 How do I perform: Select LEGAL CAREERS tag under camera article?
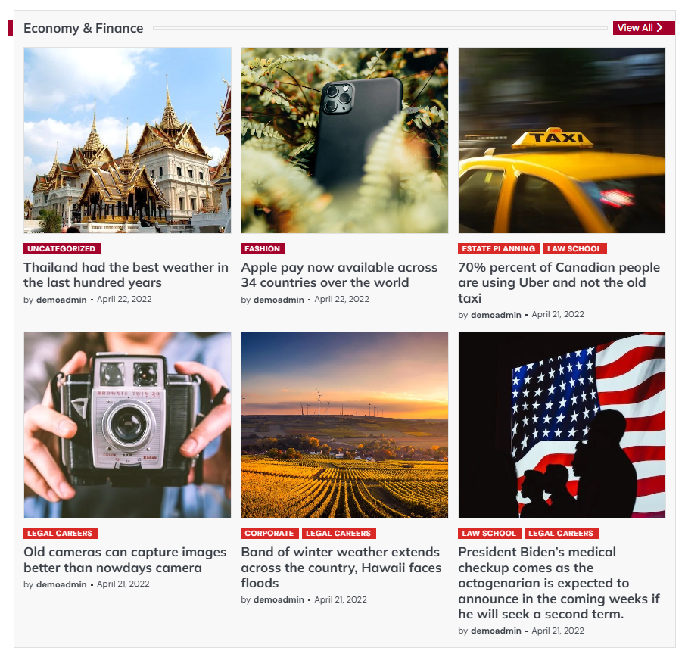pos(61,533)
